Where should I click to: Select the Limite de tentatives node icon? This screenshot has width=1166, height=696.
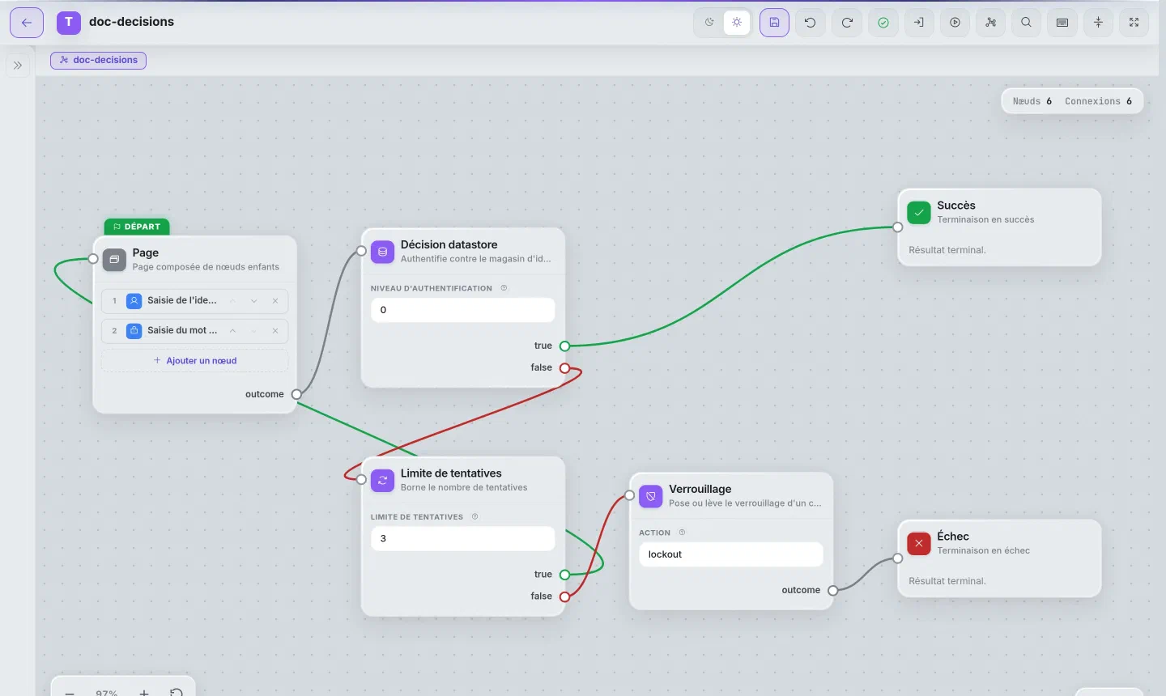pyautogui.click(x=383, y=481)
